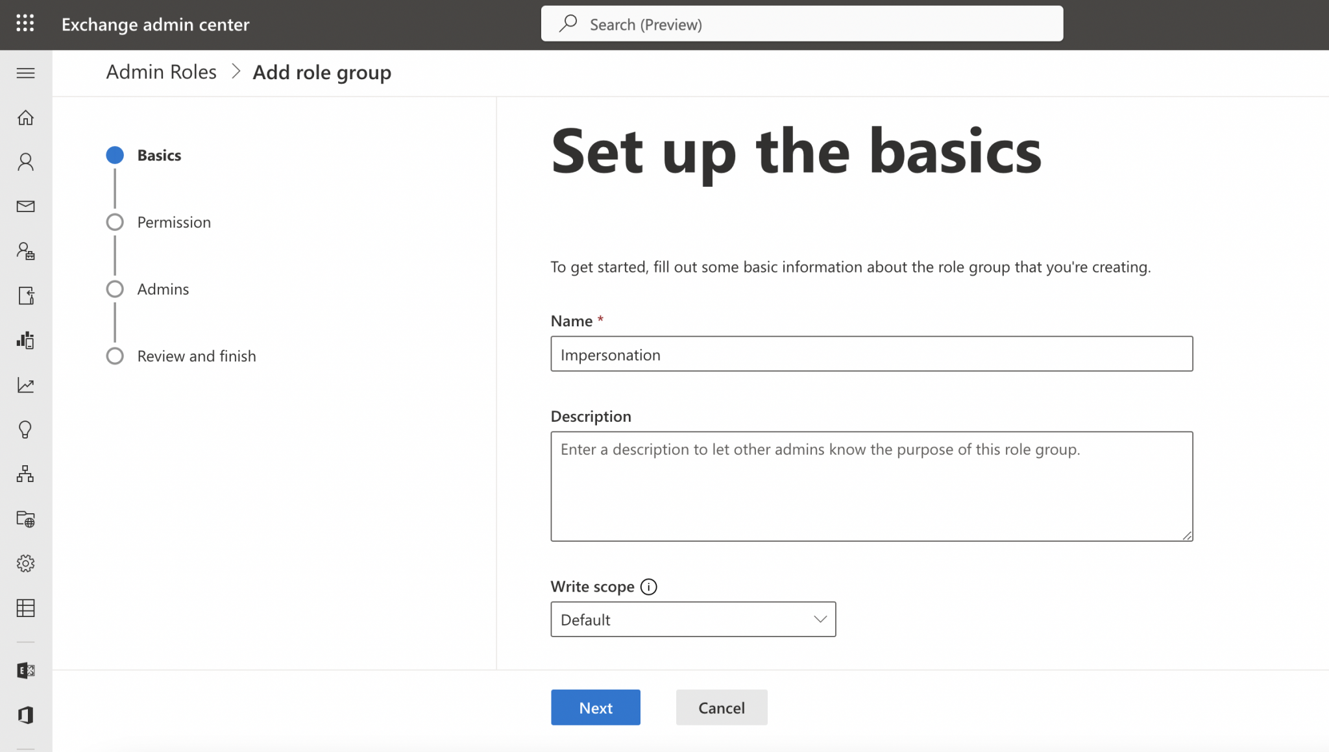Select the Permission menu step

(173, 222)
